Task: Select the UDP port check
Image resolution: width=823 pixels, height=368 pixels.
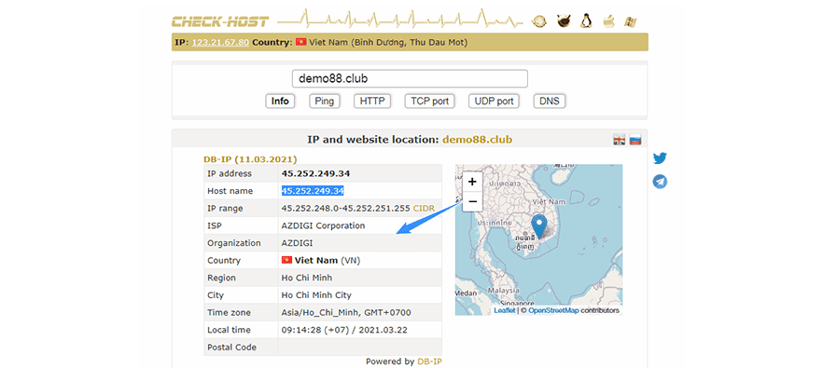Action: [494, 102]
